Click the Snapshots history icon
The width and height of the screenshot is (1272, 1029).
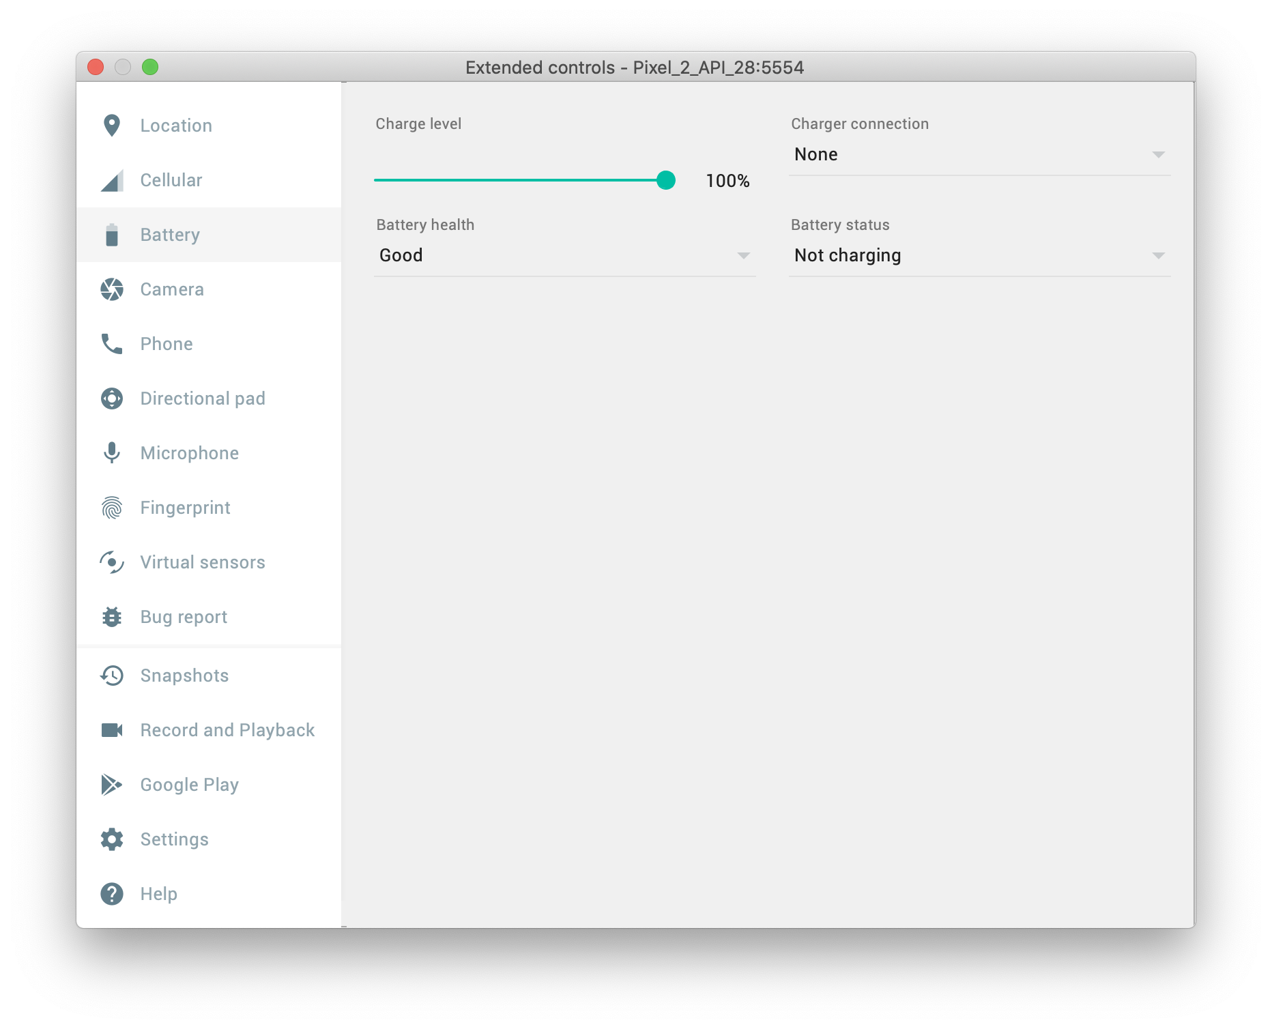click(112, 676)
